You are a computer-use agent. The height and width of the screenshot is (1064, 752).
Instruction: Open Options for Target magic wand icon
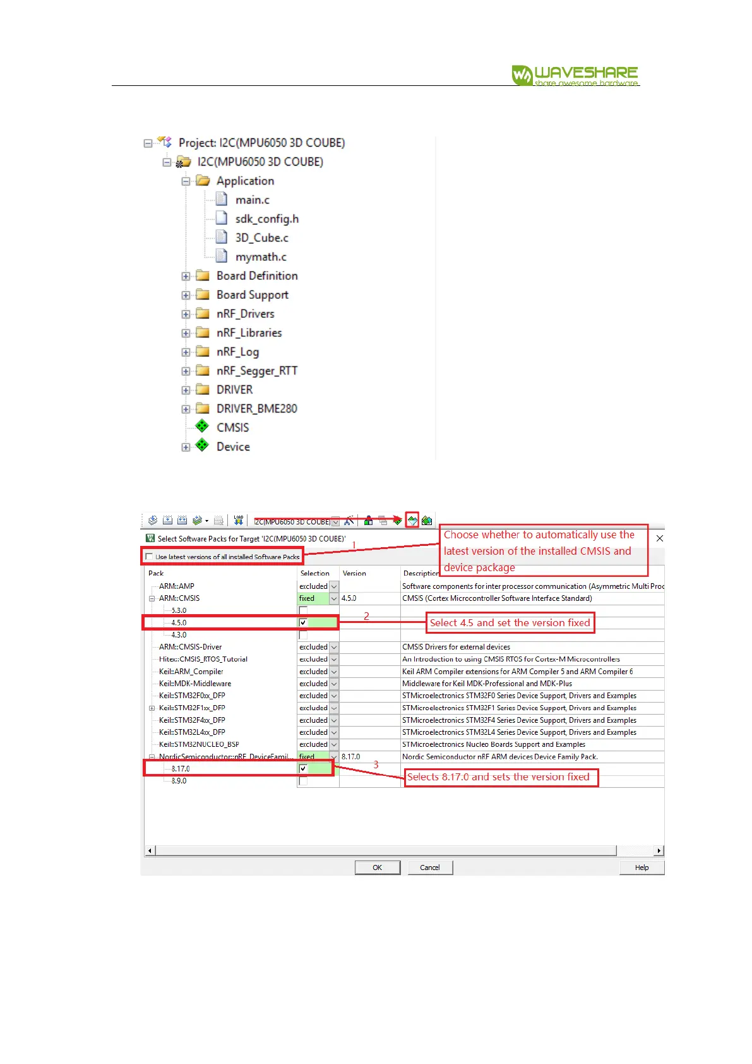[349, 521]
